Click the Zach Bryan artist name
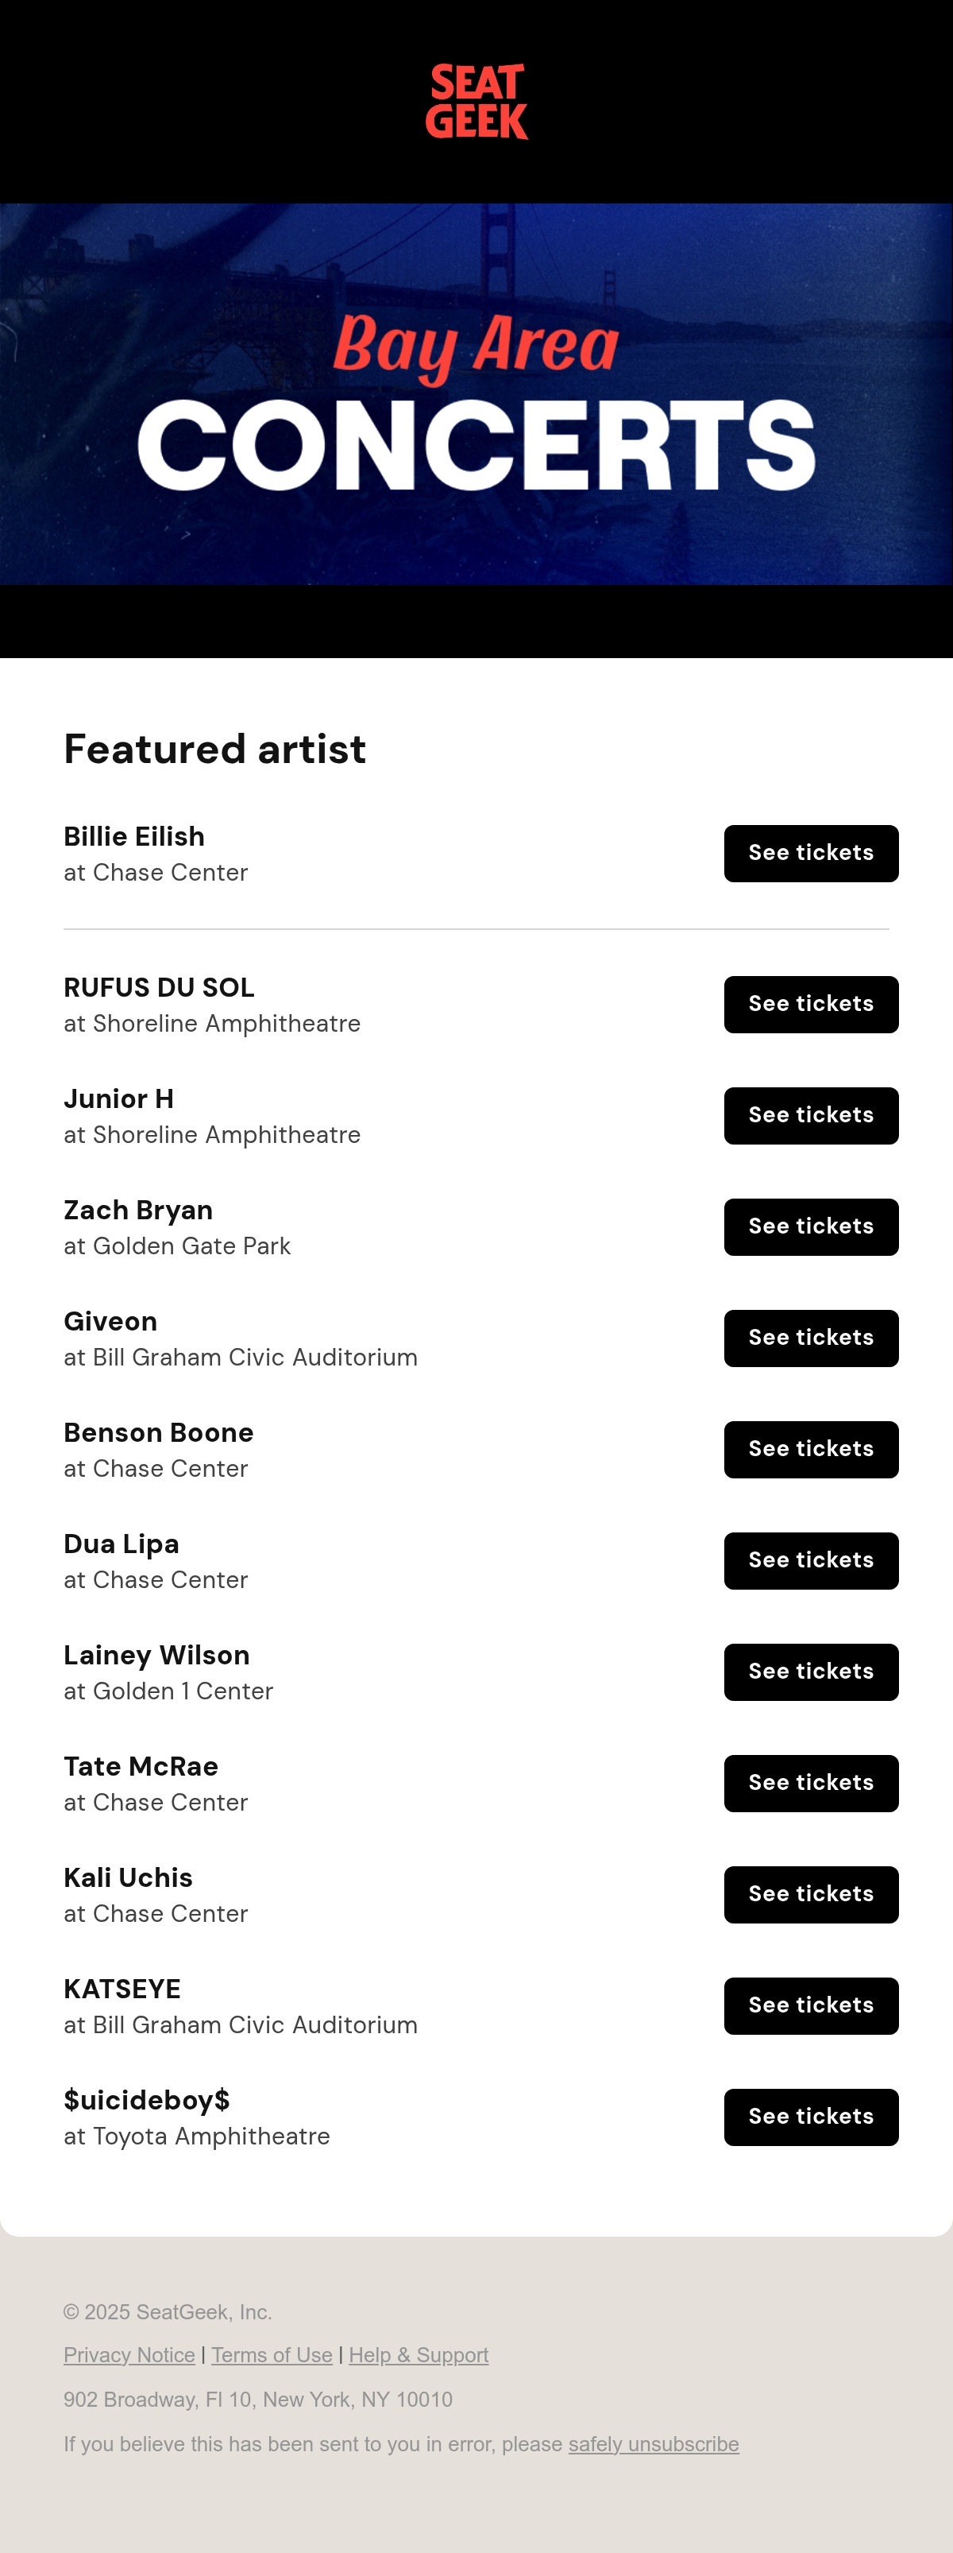The height and width of the screenshot is (2553, 953). tap(137, 1210)
